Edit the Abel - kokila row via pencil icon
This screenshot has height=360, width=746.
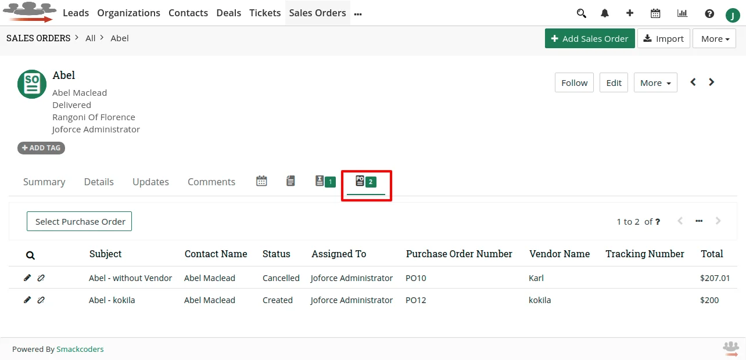pos(27,300)
